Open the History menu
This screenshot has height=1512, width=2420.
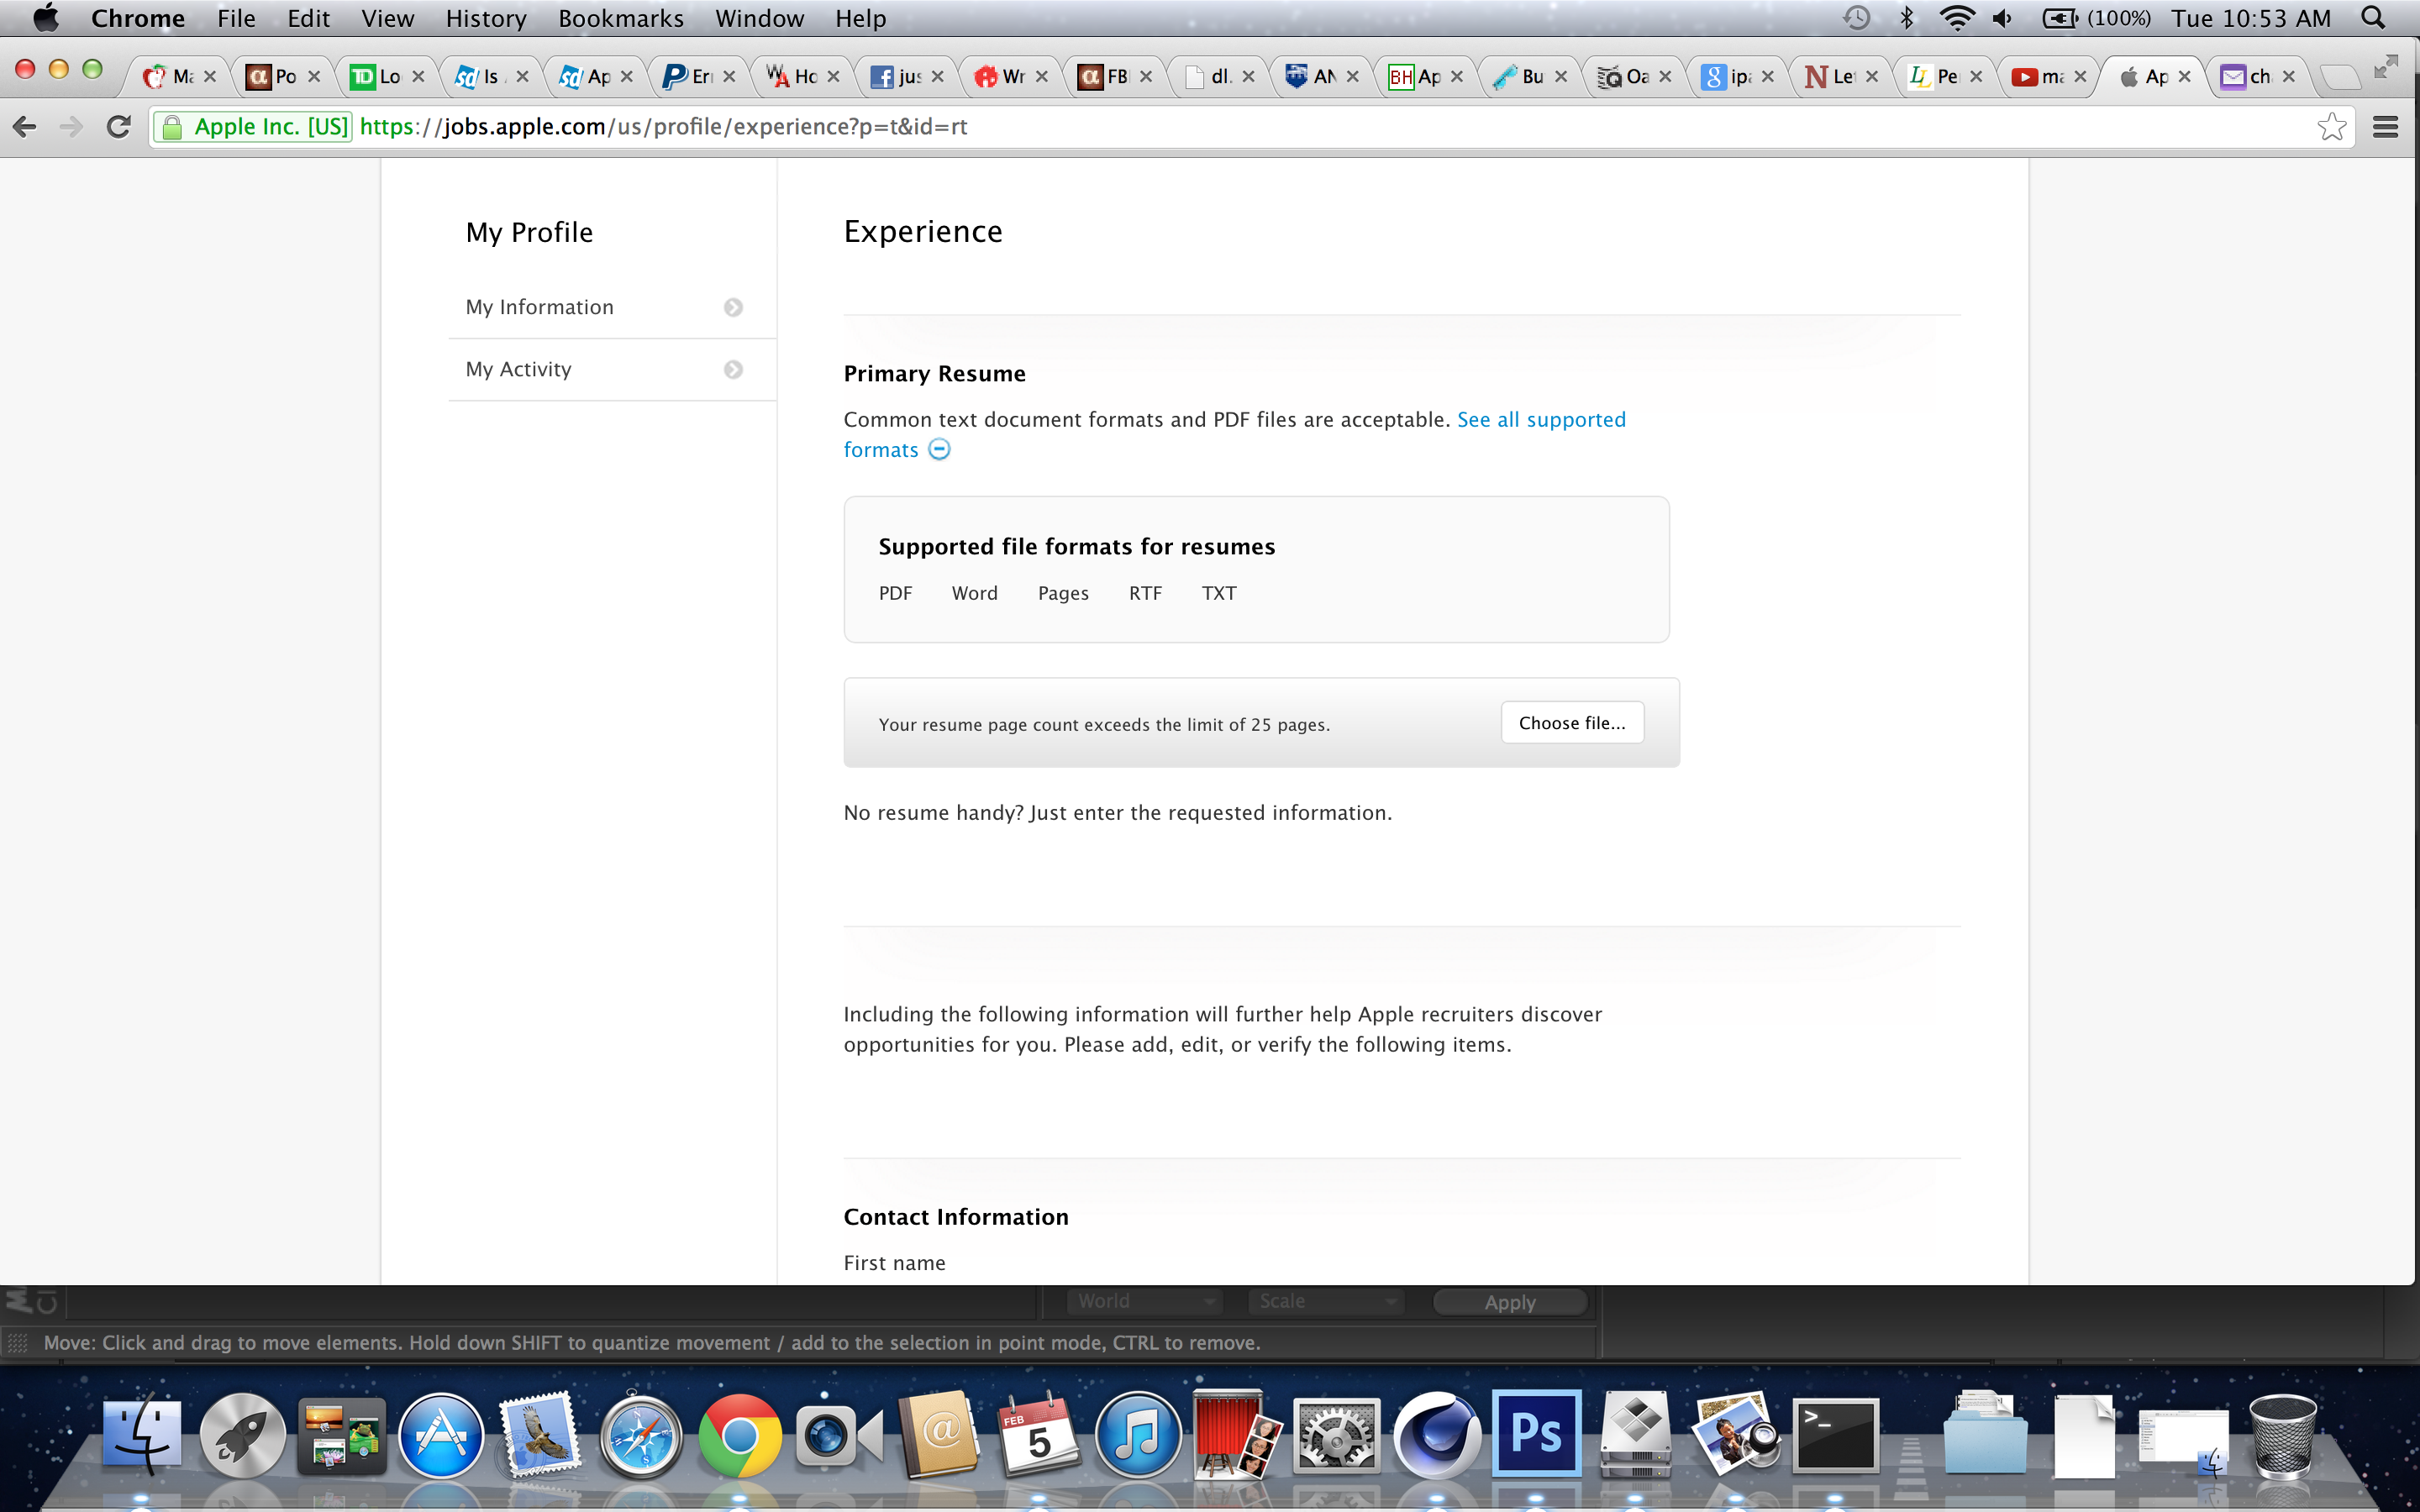tap(486, 18)
